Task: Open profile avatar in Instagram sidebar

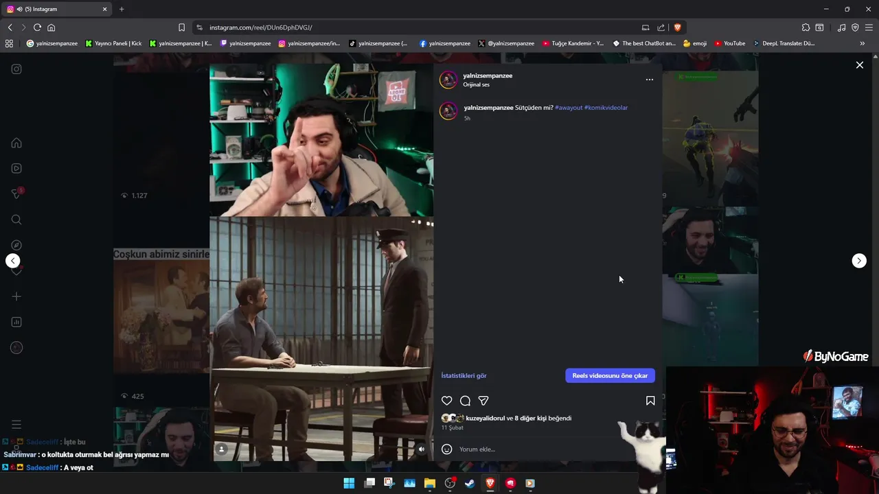Action: pyautogui.click(x=16, y=348)
